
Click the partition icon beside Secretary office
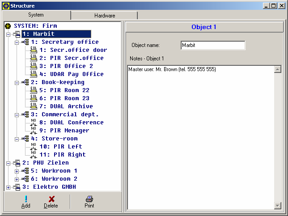25,42
